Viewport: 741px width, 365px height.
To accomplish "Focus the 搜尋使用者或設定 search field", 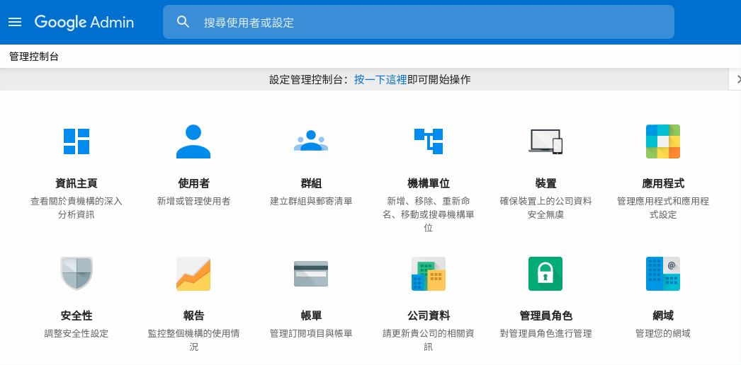I will 418,22.
